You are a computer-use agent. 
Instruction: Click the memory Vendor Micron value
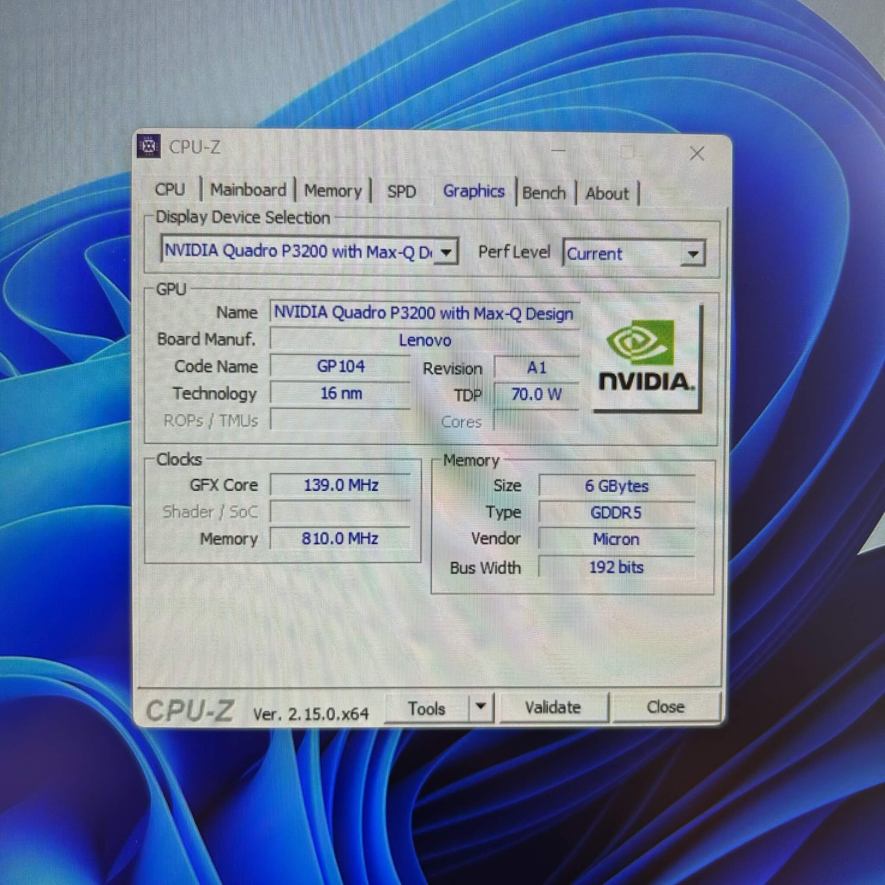617,539
